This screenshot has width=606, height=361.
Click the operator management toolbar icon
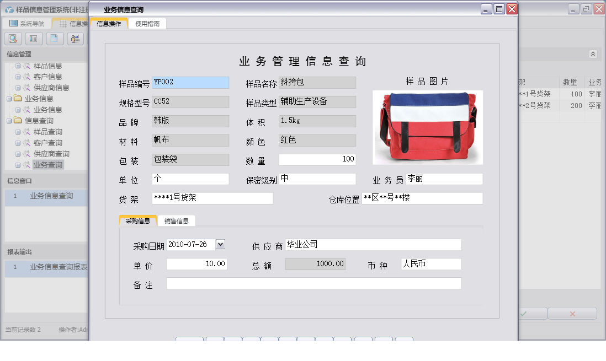pos(76,38)
